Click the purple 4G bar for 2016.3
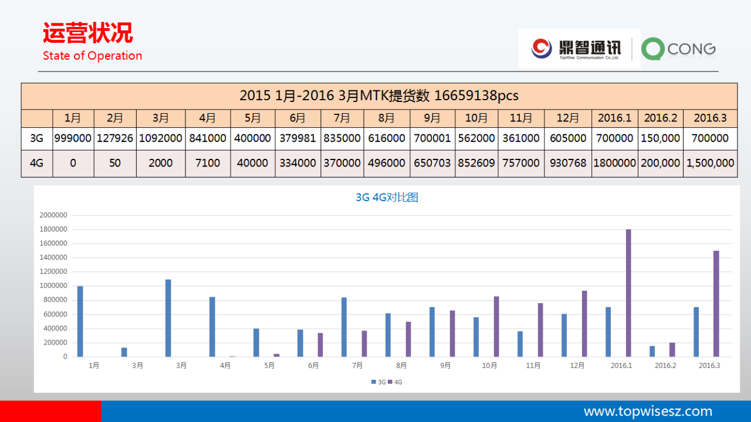This screenshot has height=422, width=751. 716,303
